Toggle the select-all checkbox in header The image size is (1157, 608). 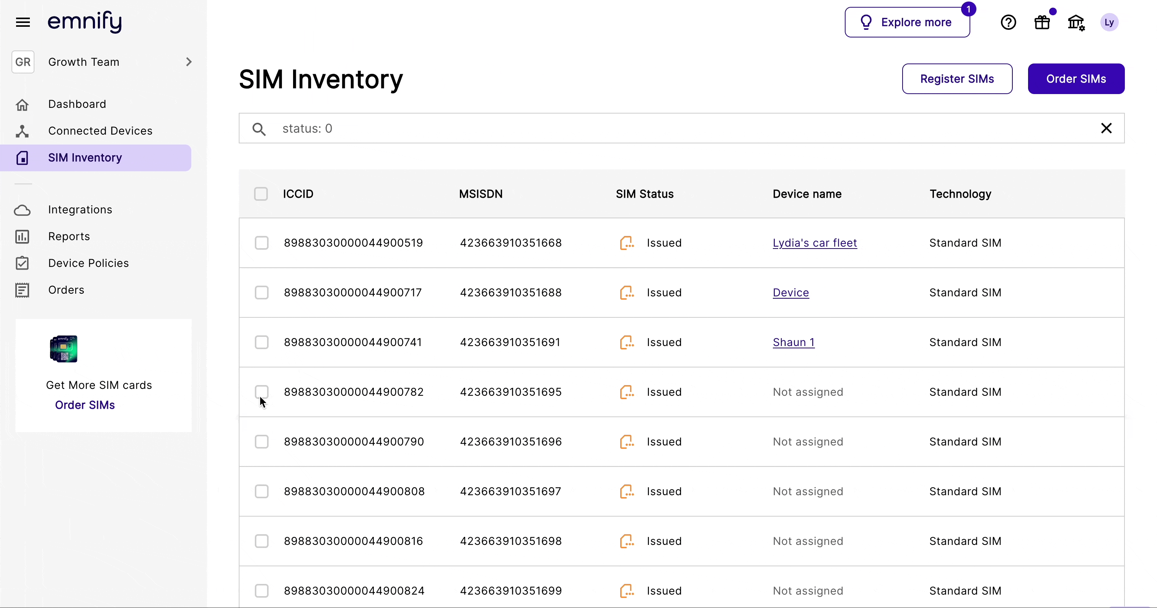[261, 194]
